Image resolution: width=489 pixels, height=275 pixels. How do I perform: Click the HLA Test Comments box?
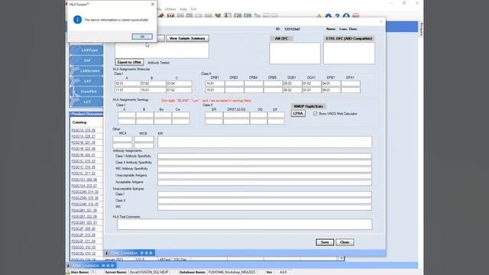244,224
